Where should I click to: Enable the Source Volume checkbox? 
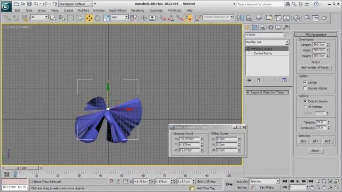tap(305, 88)
